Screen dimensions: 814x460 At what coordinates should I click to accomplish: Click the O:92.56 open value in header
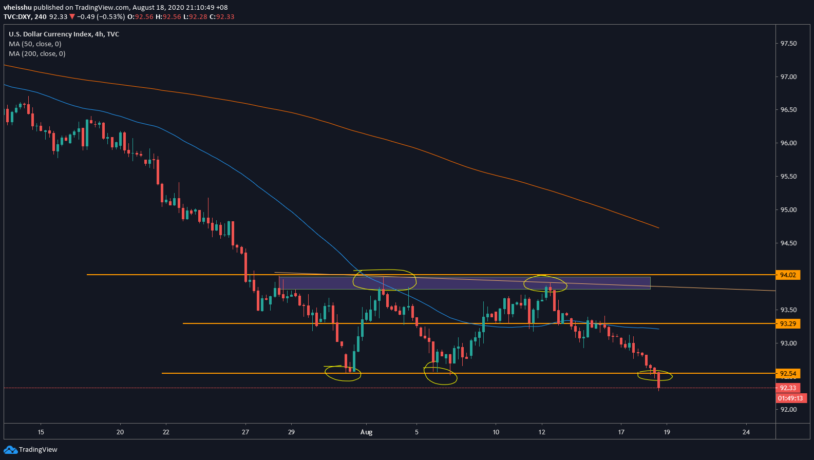141,16
